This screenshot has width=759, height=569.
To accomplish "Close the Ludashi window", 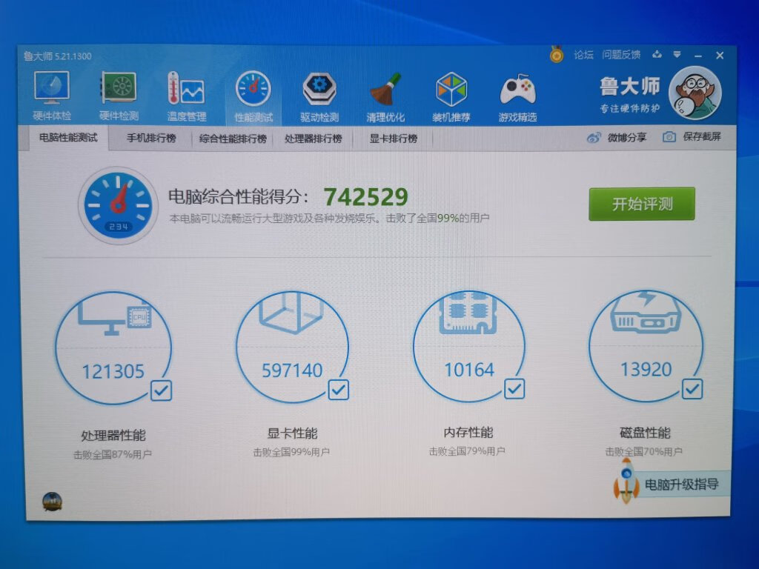I will [720, 55].
